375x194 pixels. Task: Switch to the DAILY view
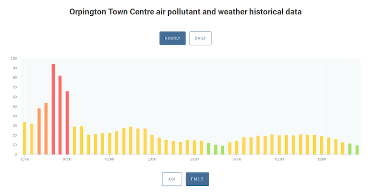click(x=200, y=38)
